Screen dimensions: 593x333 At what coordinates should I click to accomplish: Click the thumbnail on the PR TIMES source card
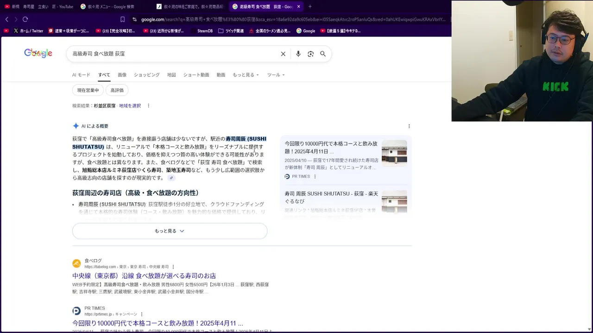tap(394, 153)
